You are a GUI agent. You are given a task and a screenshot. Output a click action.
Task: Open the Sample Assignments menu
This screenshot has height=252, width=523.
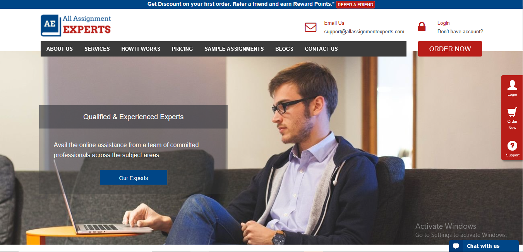point(234,49)
